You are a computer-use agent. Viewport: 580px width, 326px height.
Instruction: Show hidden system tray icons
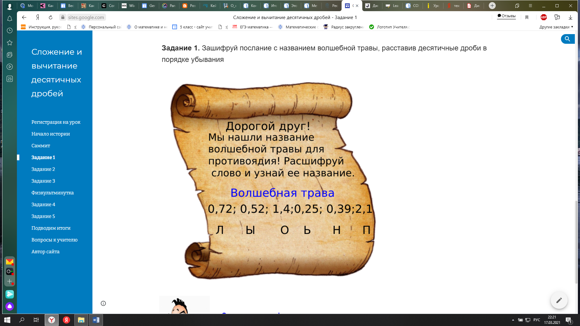click(x=513, y=320)
